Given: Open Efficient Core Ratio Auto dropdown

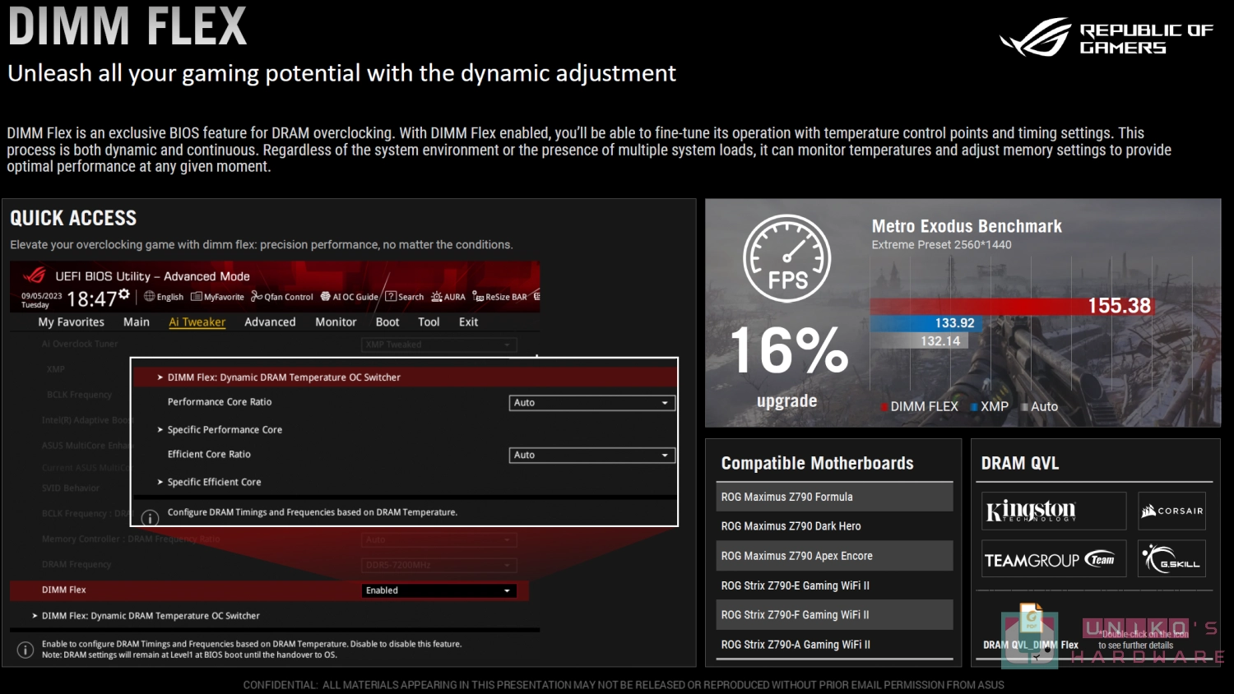Looking at the screenshot, I should (x=592, y=455).
